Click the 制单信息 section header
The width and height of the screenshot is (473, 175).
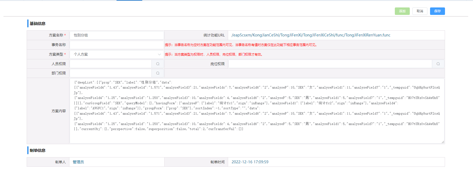click(x=38, y=151)
